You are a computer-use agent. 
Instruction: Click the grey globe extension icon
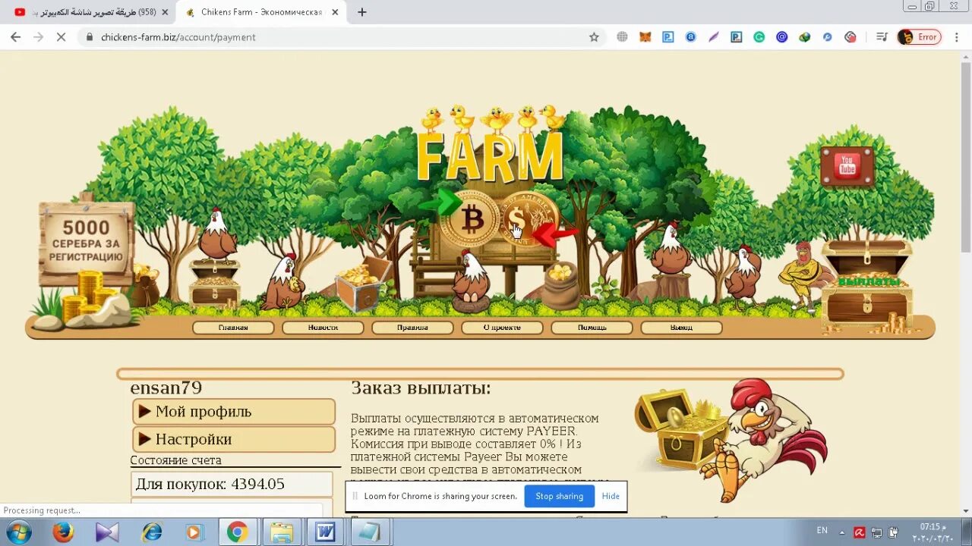tap(622, 36)
